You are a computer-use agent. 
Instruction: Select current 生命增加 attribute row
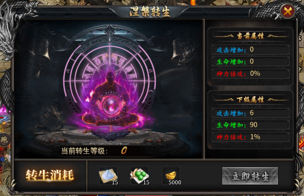250,62
